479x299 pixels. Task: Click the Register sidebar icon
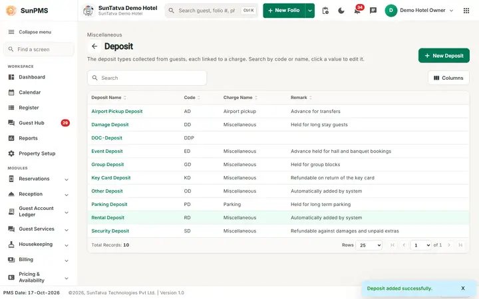tap(11, 108)
